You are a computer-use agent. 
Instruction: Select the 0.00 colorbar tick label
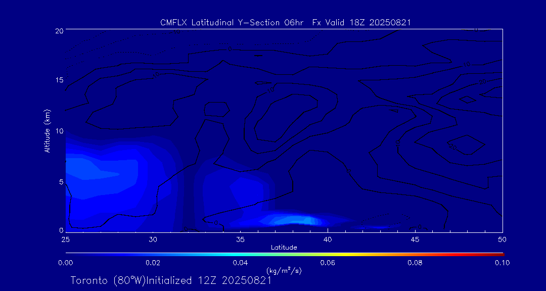pyautogui.click(x=65, y=263)
